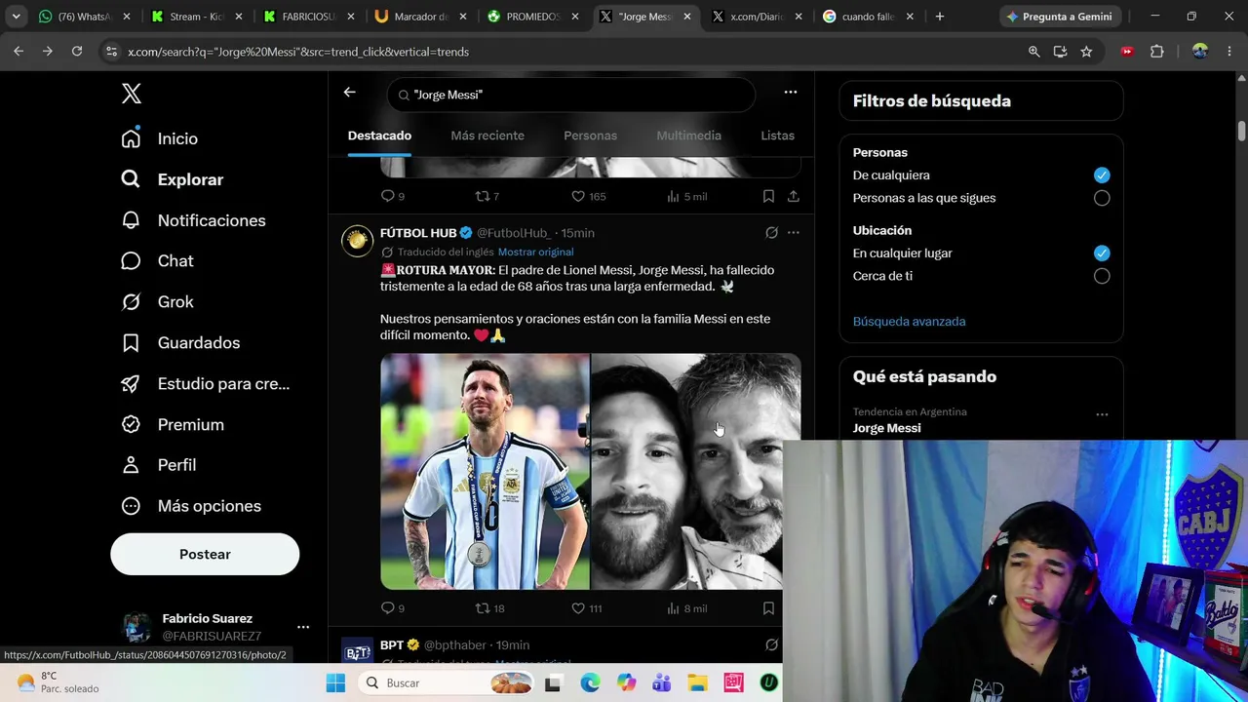Screen dimensions: 1248x702
Task: Select 'Cerca de ti' location filter
Action: 1102,276
